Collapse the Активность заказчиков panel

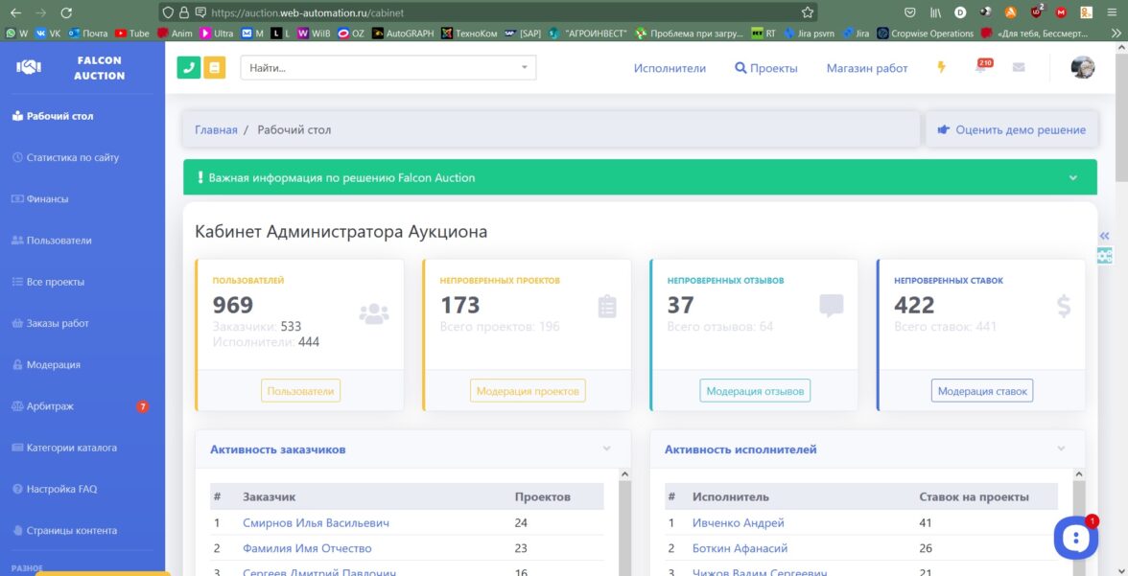(x=606, y=449)
